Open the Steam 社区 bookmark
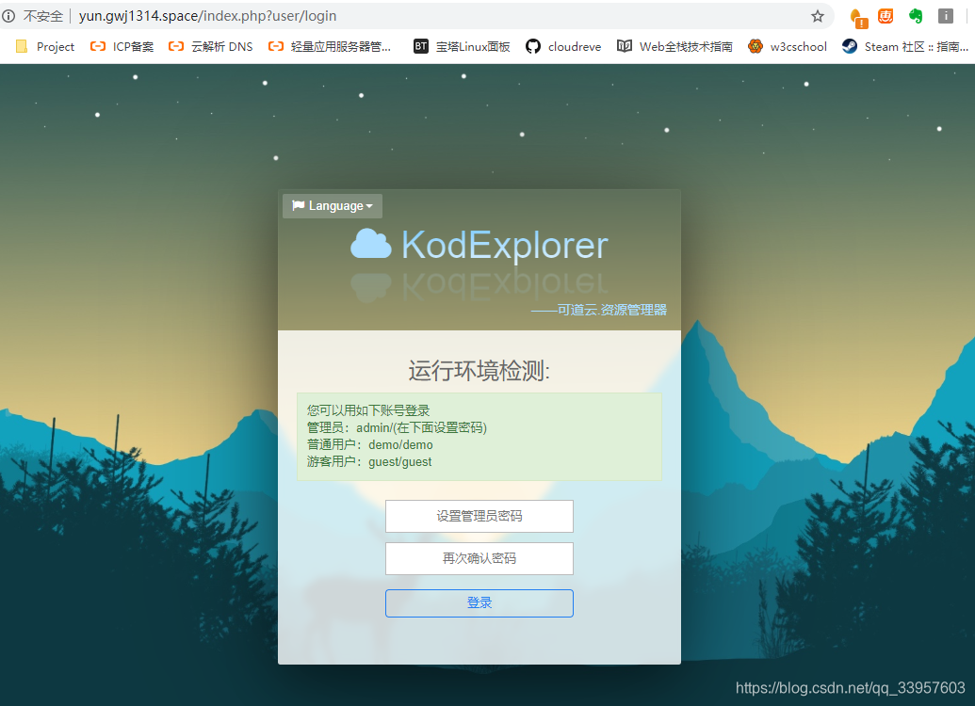Viewport: 975px width, 706px height. [x=905, y=47]
